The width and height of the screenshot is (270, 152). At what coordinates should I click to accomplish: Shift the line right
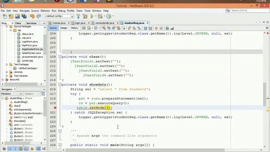pyautogui.click(x=150, y=28)
